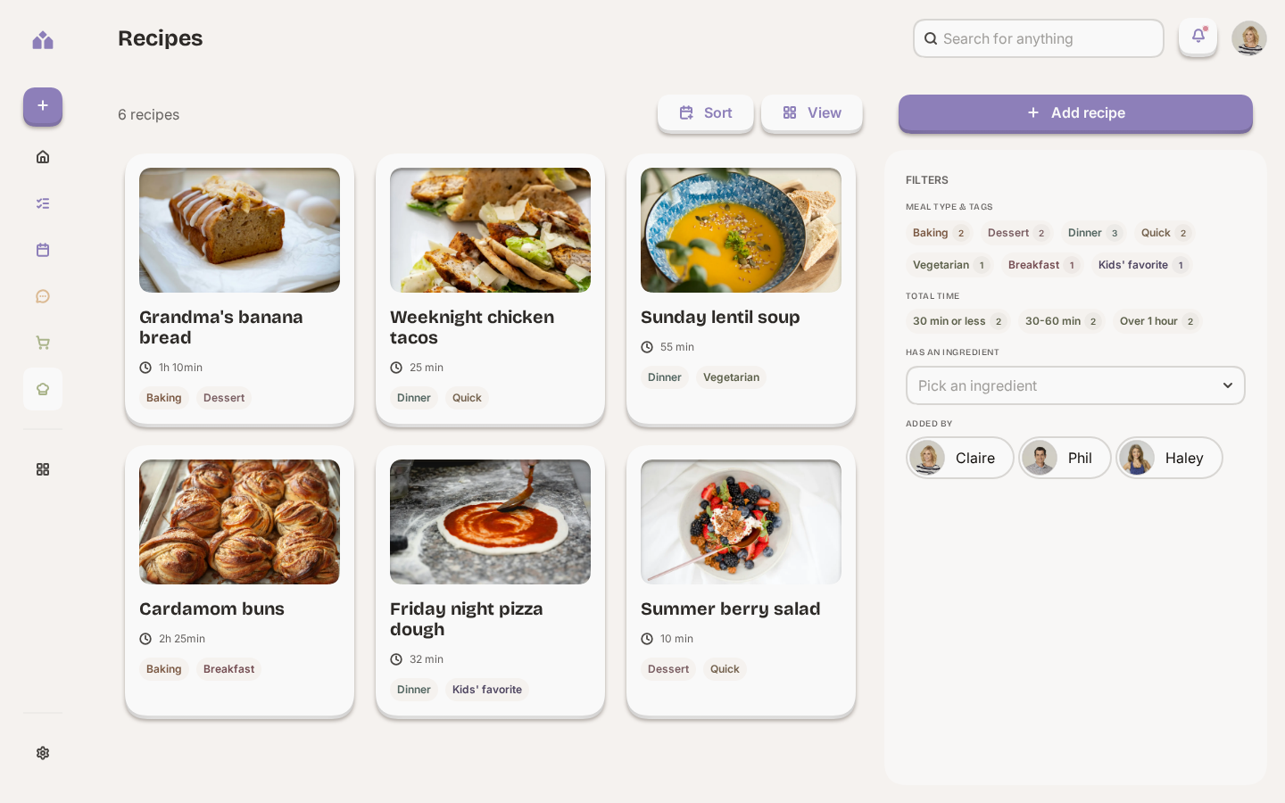The height and width of the screenshot is (803, 1285).
Task: Click the Search for anything field
Action: pos(1039,38)
